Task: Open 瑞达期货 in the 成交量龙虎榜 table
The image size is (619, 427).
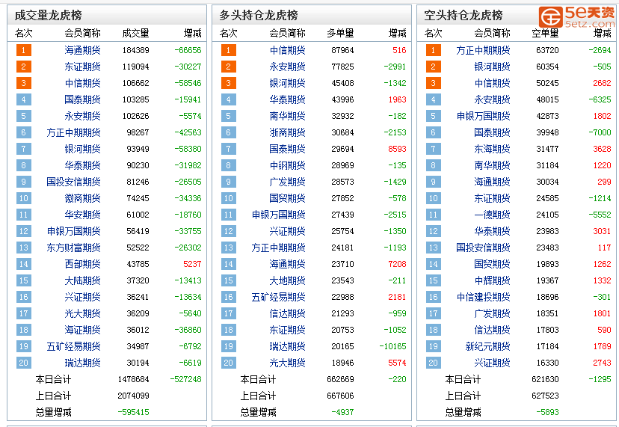Action: click(x=82, y=363)
